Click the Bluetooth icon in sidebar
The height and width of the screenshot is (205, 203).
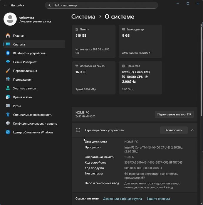(8, 53)
